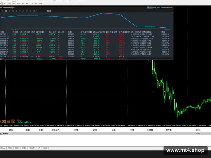211x158 pixels.
Task: Click the 总手数 column header
Action: [15, 32]
